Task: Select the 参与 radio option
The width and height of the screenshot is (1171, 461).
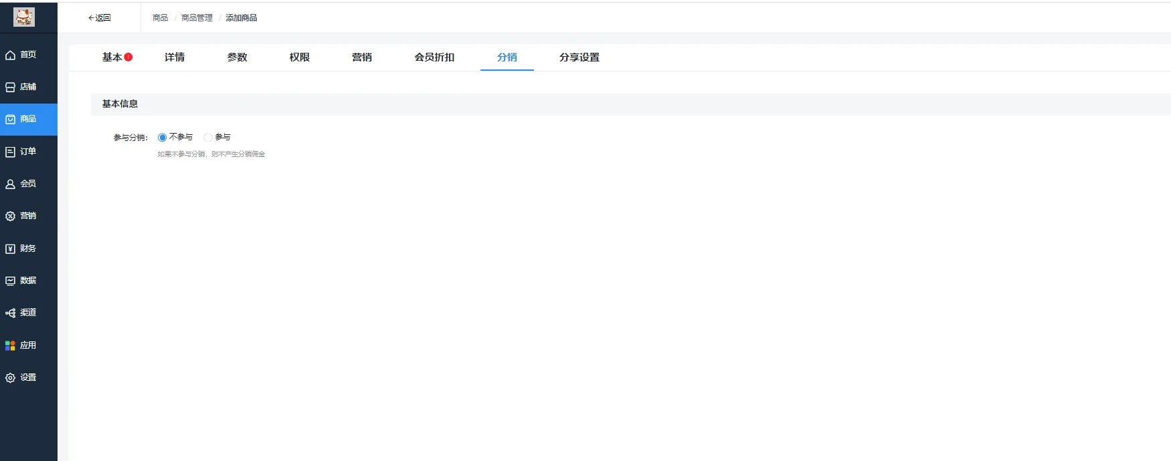Action: (x=208, y=138)
